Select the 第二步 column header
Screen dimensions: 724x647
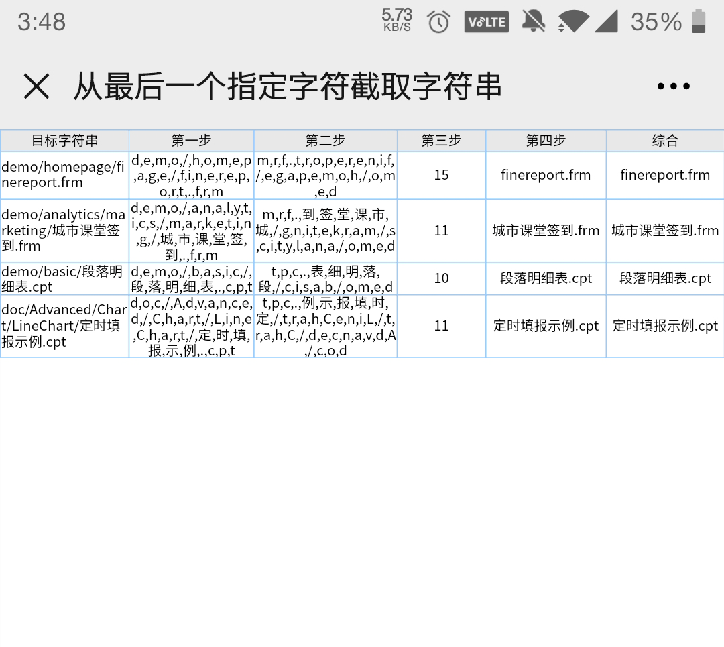click(325, 141)
